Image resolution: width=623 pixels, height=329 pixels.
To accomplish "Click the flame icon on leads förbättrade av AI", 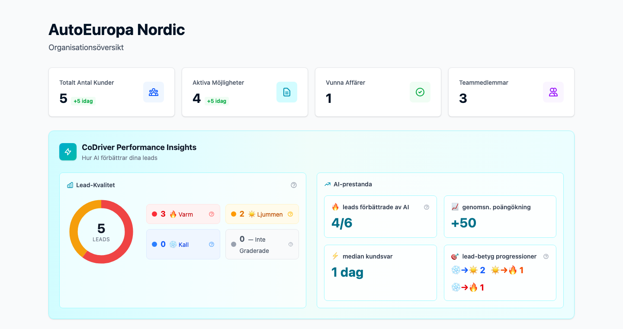I will 336,207.
